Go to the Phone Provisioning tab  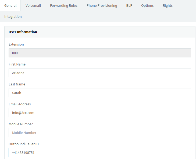pos(102,5)
